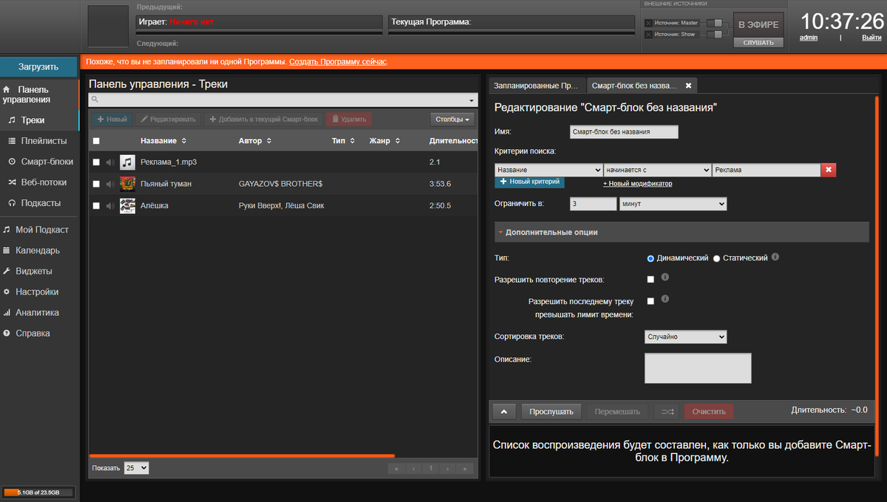Toggle the Master source switch
Viewport: 887px width, 502px height.
[x=715, y=23]
